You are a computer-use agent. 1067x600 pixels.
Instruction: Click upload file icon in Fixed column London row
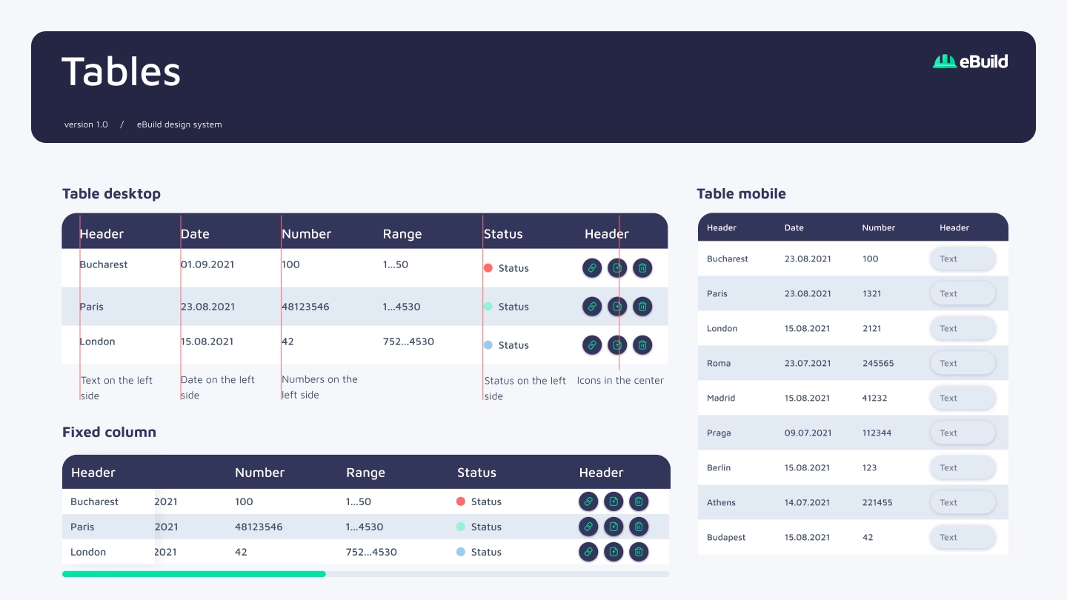(614, 552)
